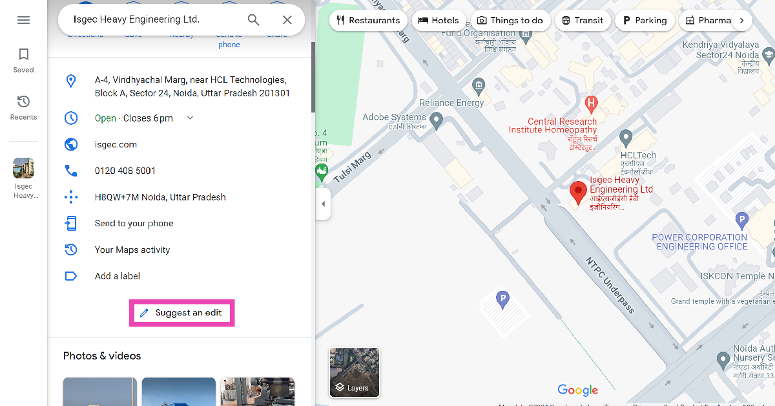Click the Send to phone action label

point(229,41)
